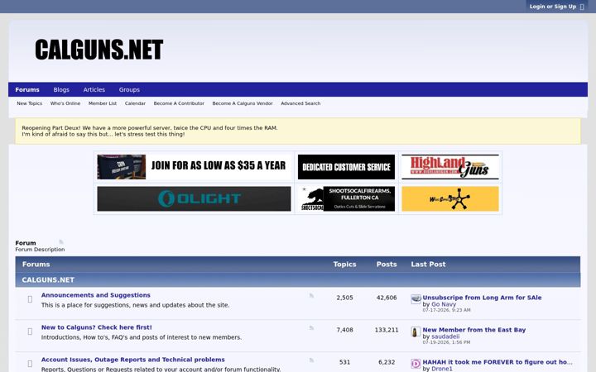596x372 pixels.
Task: Click forum status icon for Announcements and Suggestions
Action: (30, 299)
